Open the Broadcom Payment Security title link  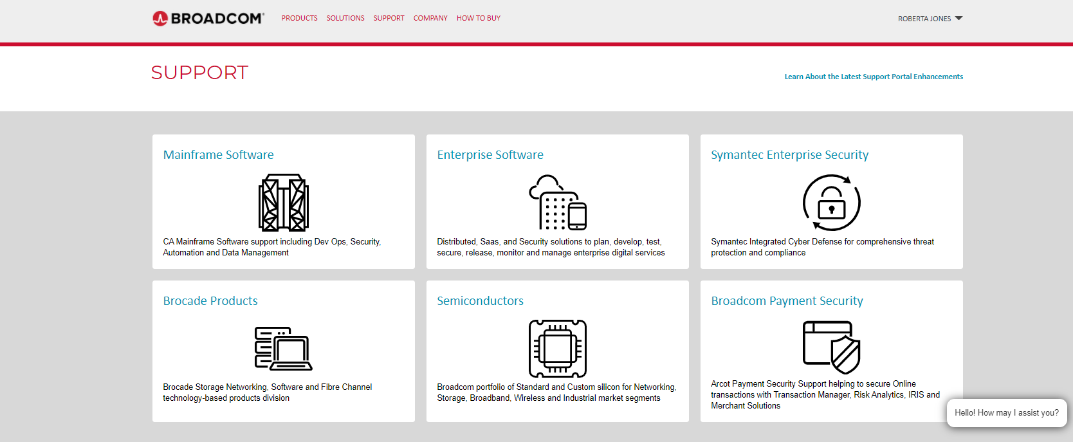point(787,300)
